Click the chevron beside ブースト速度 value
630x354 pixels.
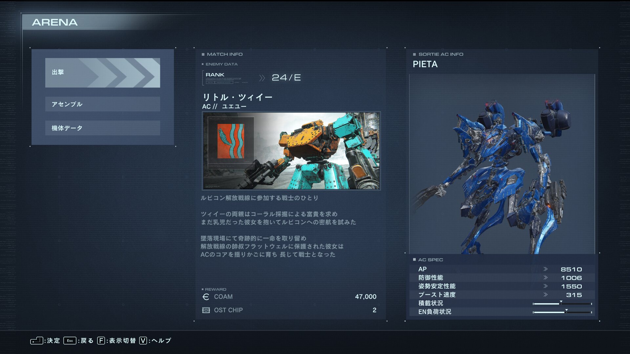point(545,295)
